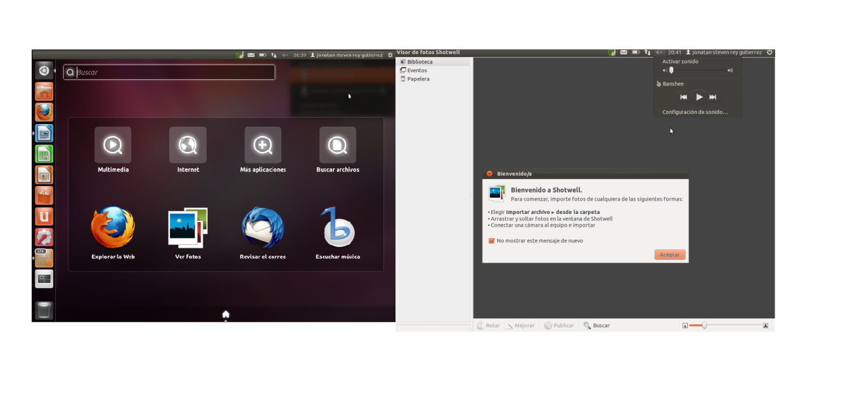Select the Más aplicaciones icon
Screen dimensions: 862x395
pyautogui.click(x=262, y=145)
